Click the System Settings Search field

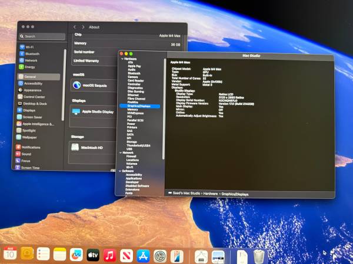coord(42,36)
